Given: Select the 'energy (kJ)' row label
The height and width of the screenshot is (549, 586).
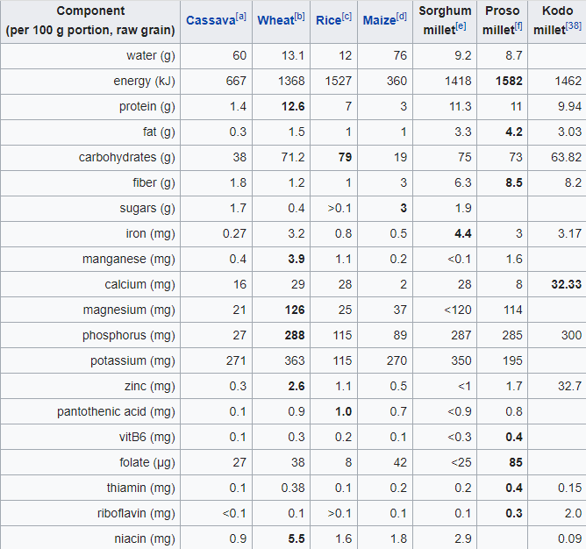Looking at the screenshot, I should tap(144, 81).
